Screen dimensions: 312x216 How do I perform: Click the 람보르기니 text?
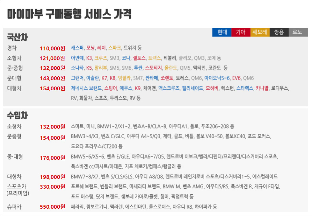pyautogui.click(x=97, y=207)
